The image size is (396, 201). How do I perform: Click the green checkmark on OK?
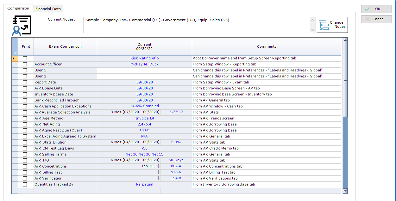point(367,9)
